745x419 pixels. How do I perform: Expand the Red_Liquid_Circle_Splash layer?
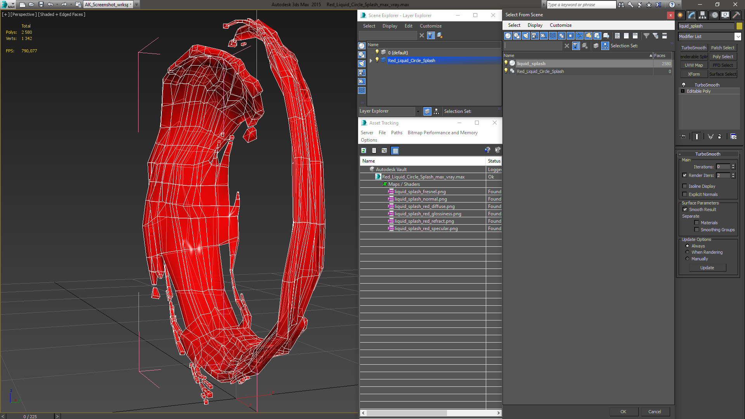tap(371, 61)
